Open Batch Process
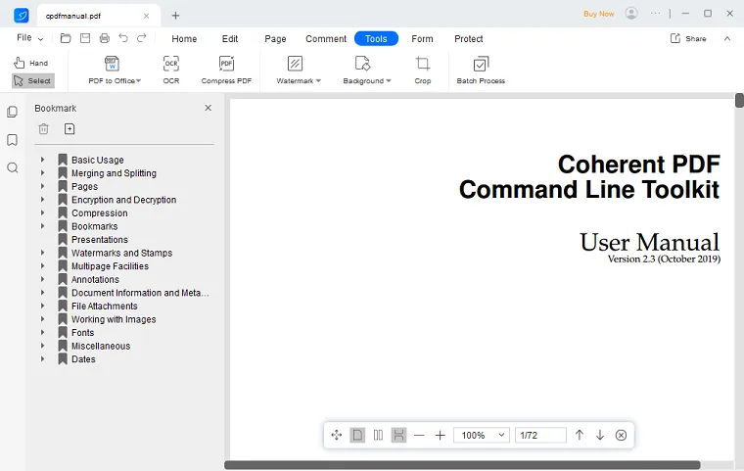 pyautogui.click(x=481, y=70)
